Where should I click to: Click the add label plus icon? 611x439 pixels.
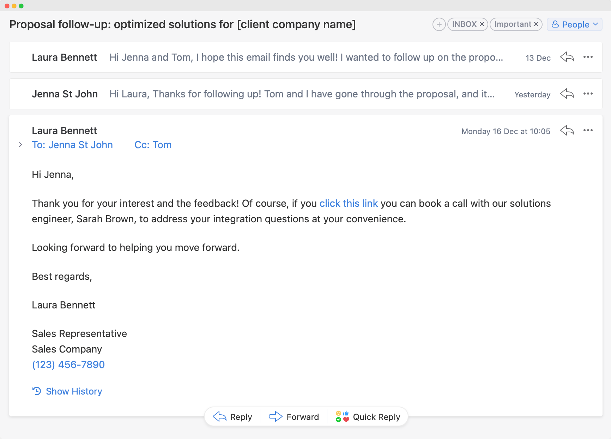click(439, 24)
